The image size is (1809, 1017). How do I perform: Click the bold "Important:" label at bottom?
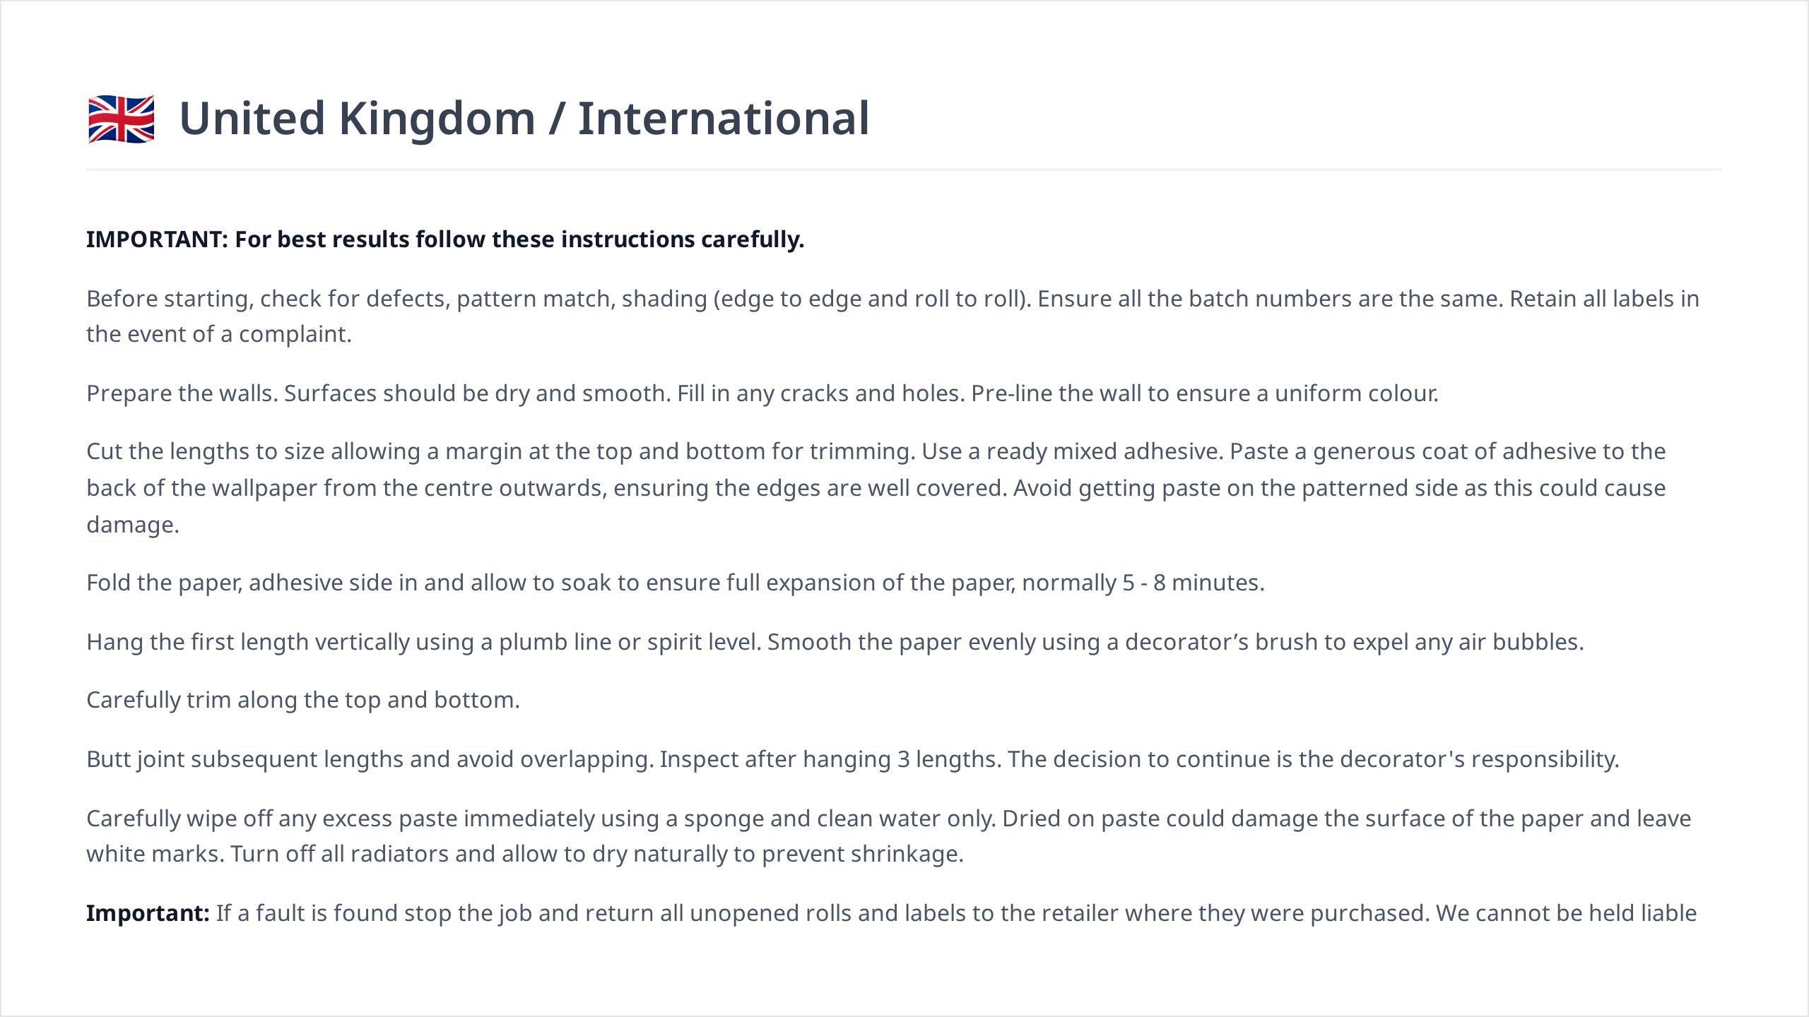(148, 914)
